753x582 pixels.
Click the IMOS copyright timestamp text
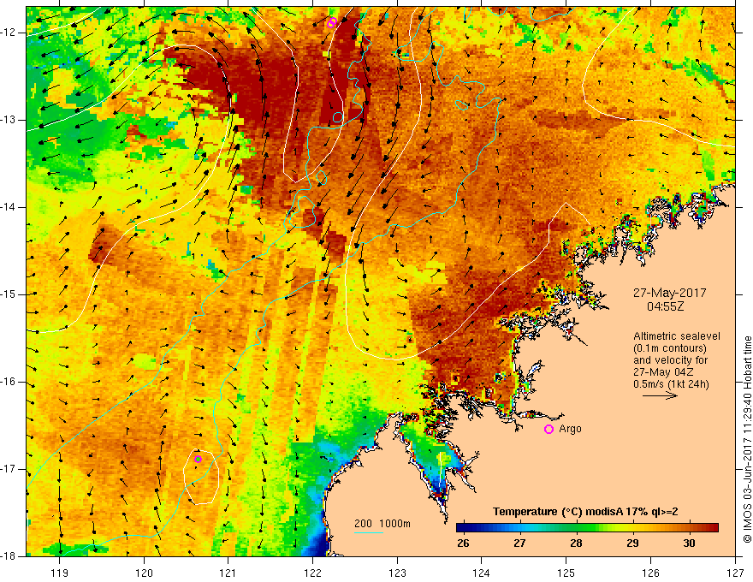coord(747,439)
